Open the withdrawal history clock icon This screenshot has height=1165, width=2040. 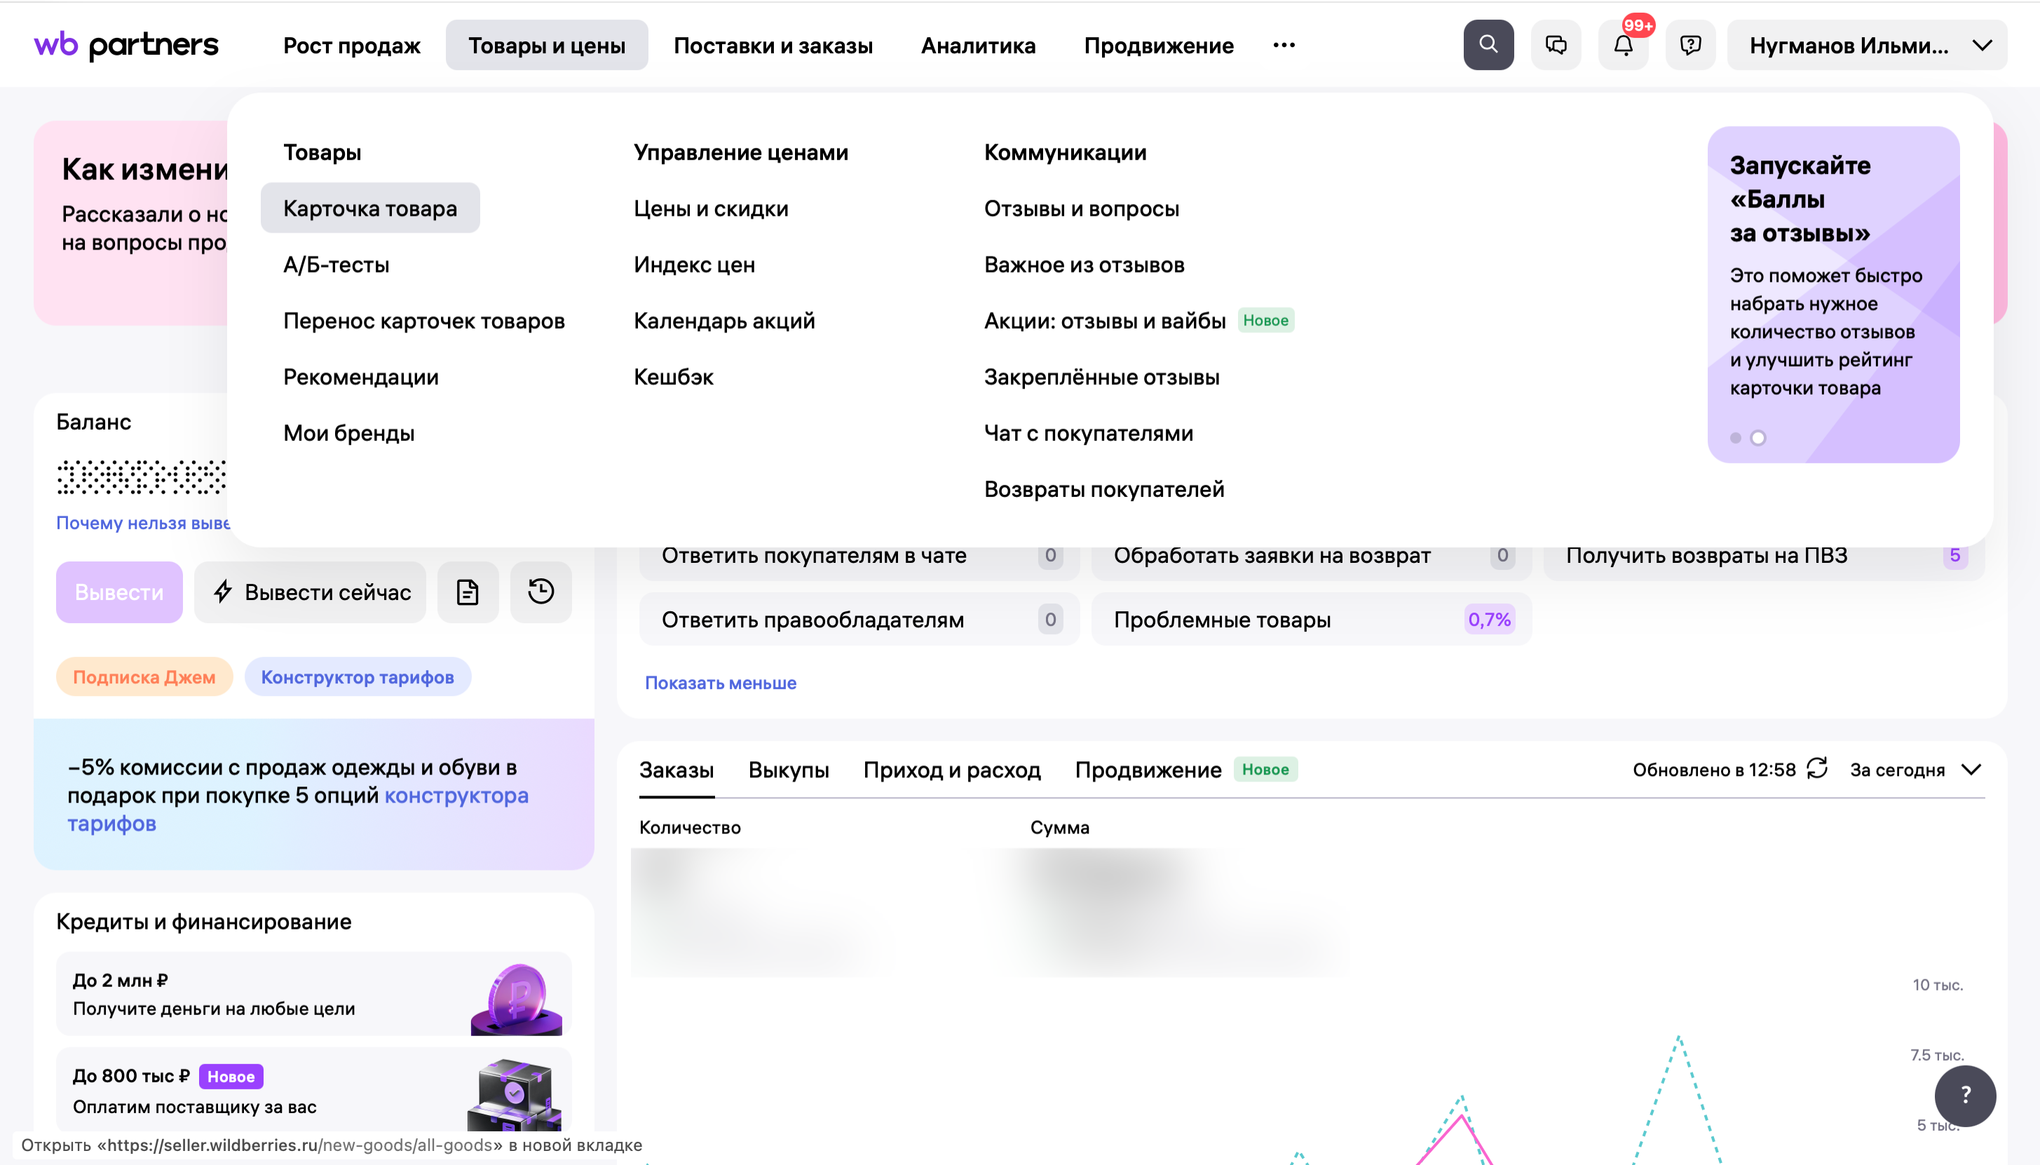tap(540, 592)
